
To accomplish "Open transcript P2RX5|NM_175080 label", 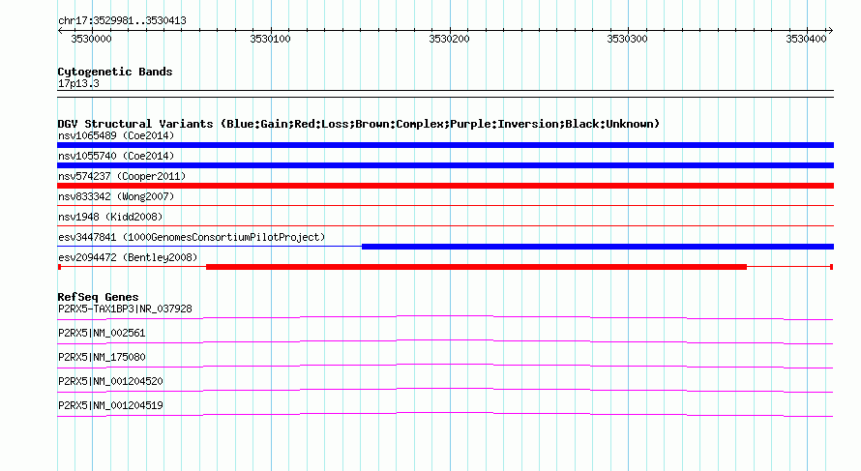I will pos(102,358).
